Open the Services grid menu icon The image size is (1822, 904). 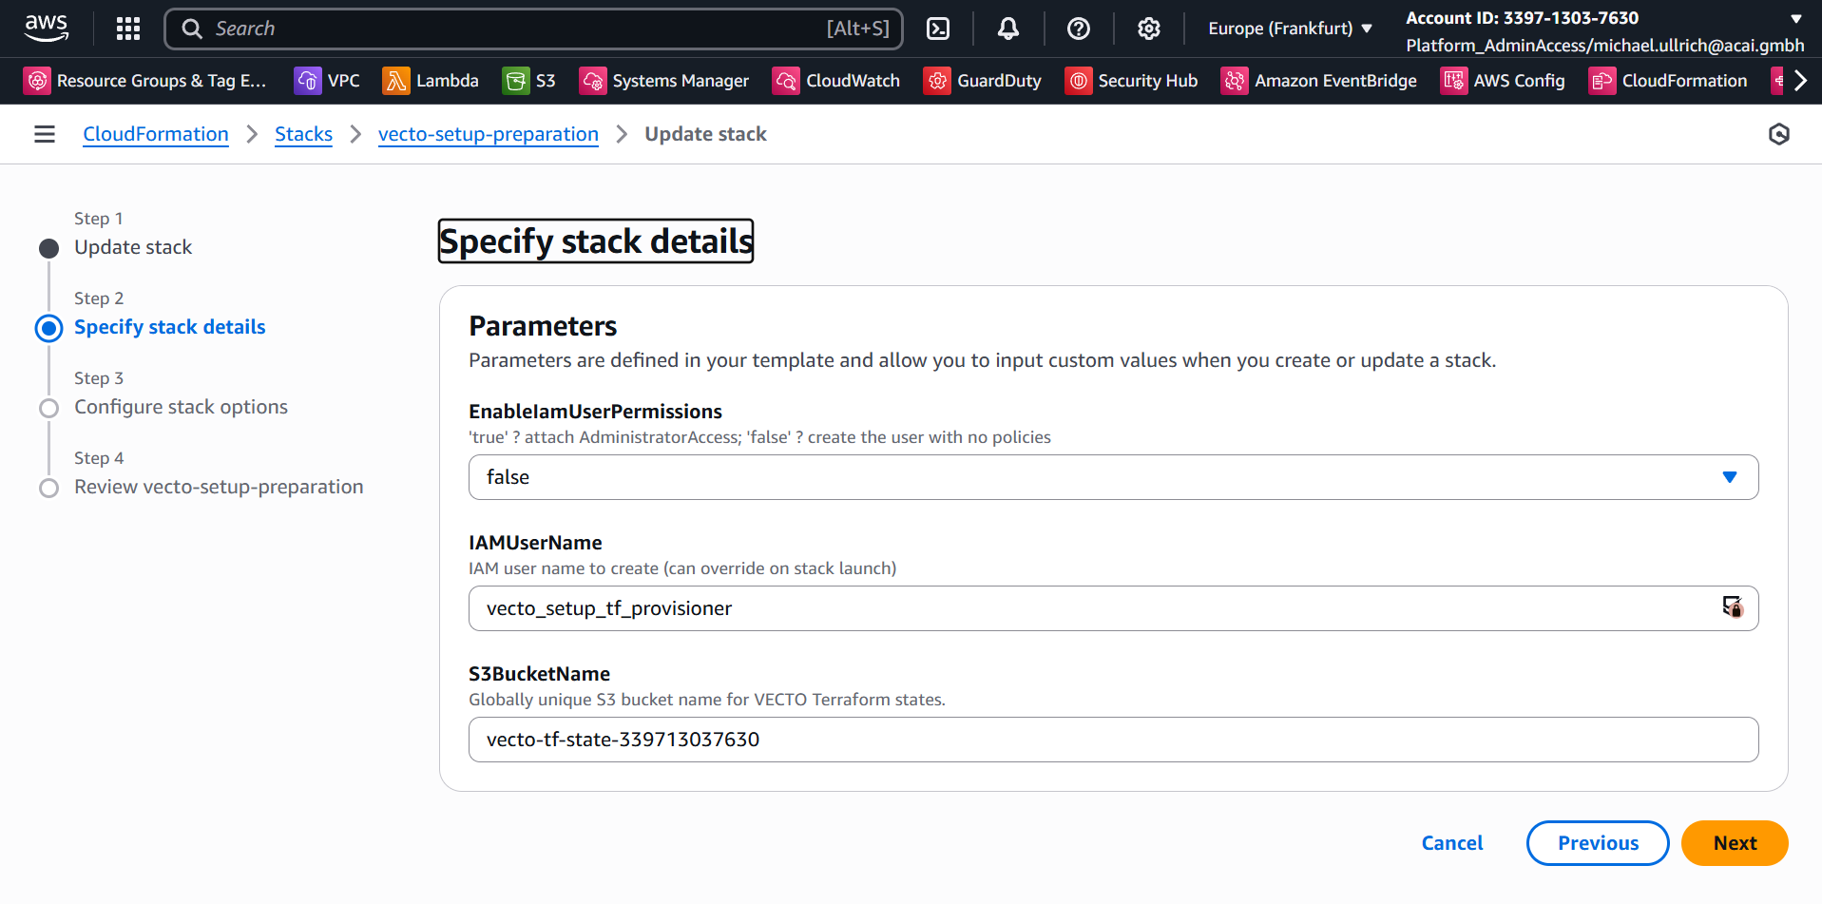pyautogui.click(x=128, y=29)
